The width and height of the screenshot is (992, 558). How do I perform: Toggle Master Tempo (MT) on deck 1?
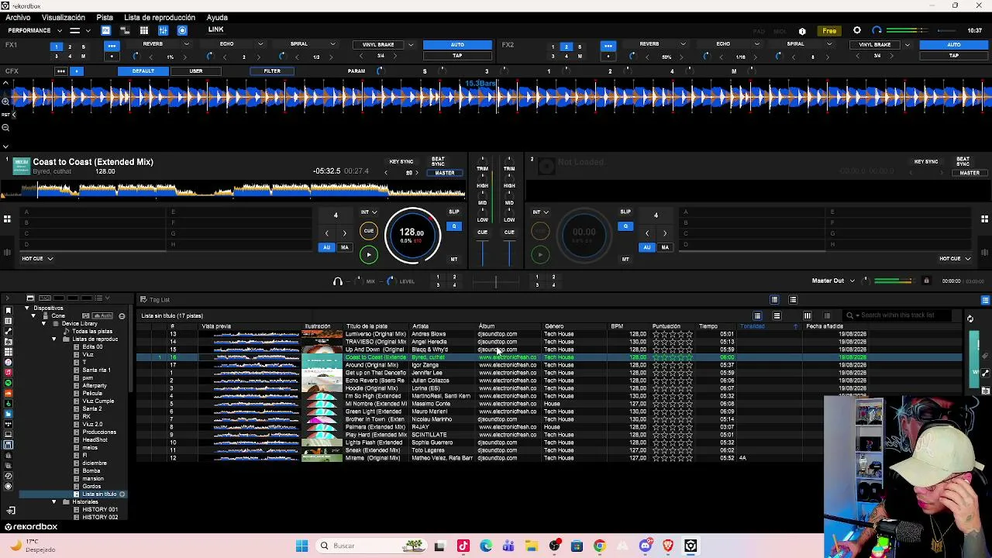coord(454,259)
